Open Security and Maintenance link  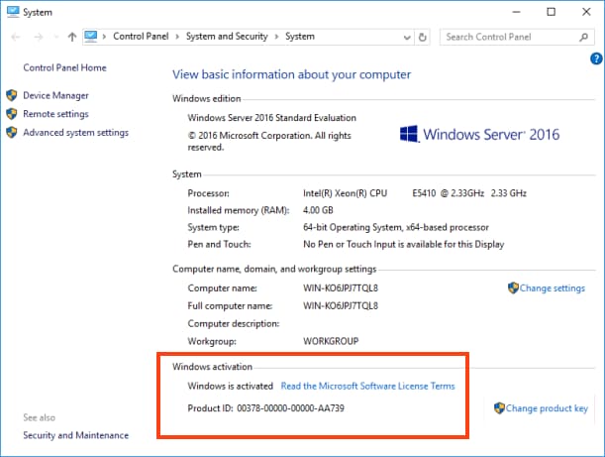coord(75,435)
